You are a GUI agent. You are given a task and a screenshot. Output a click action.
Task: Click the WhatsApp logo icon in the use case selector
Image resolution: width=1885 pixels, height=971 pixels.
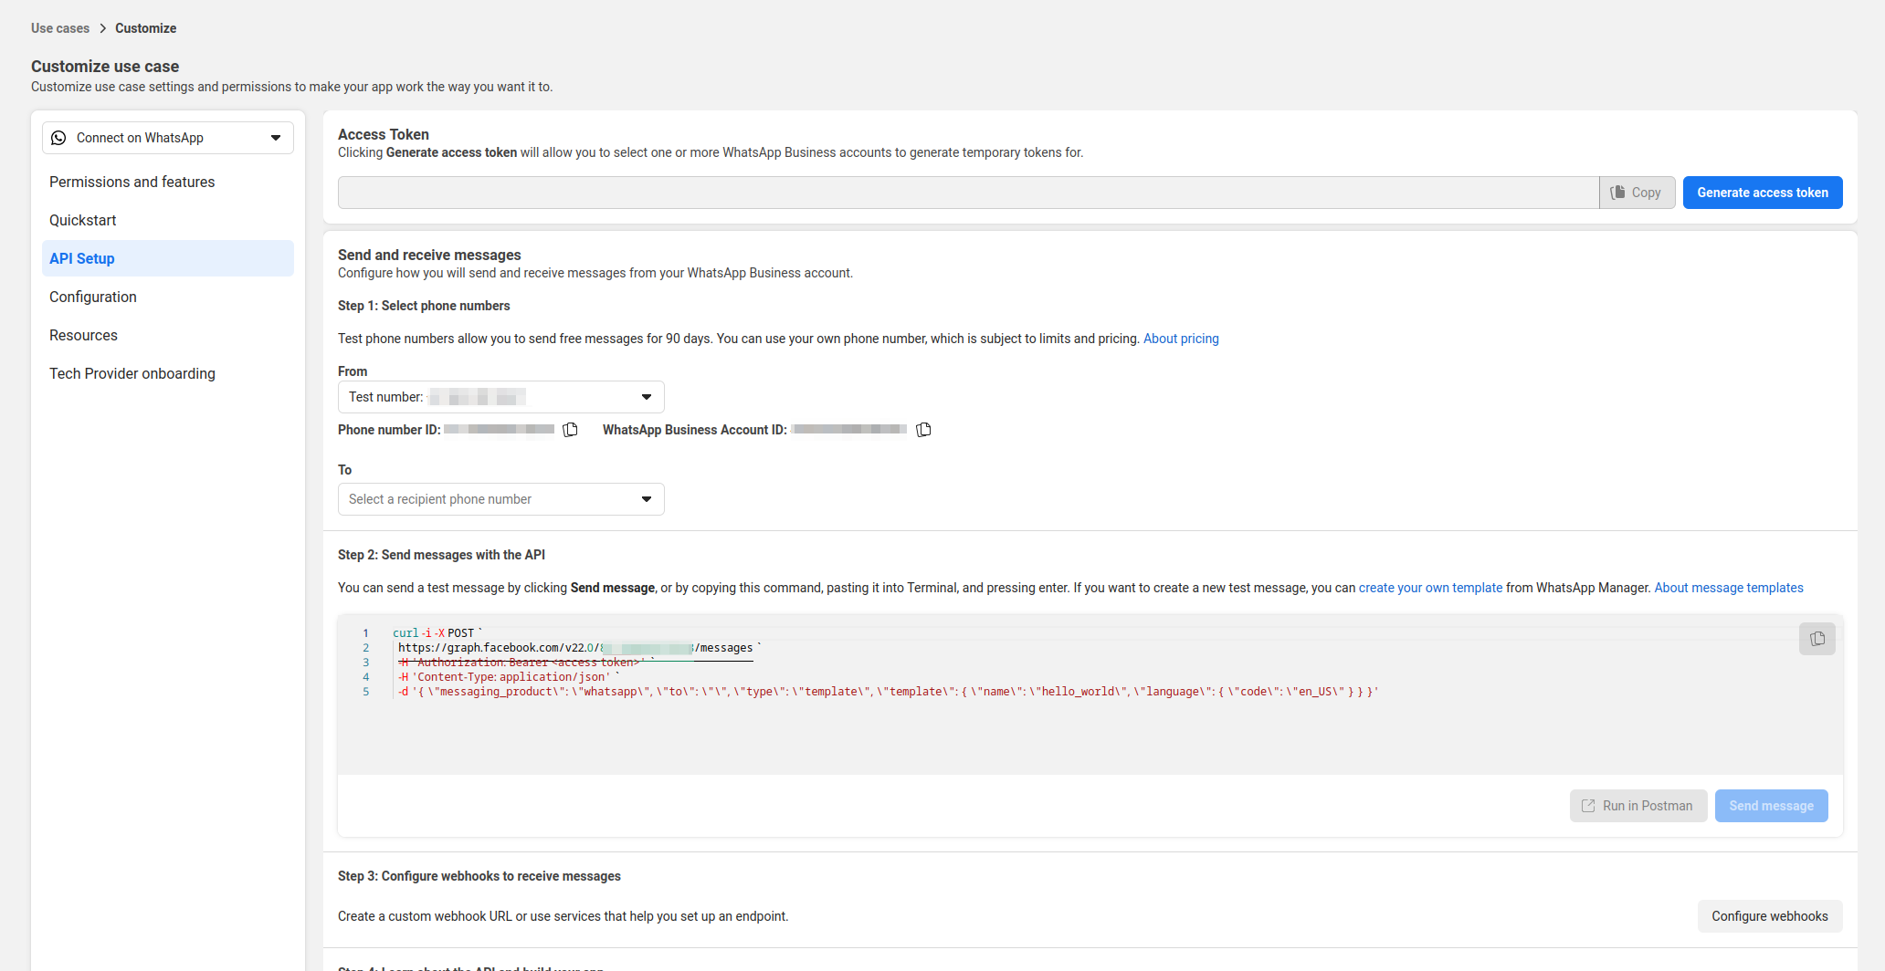(58, 138)
